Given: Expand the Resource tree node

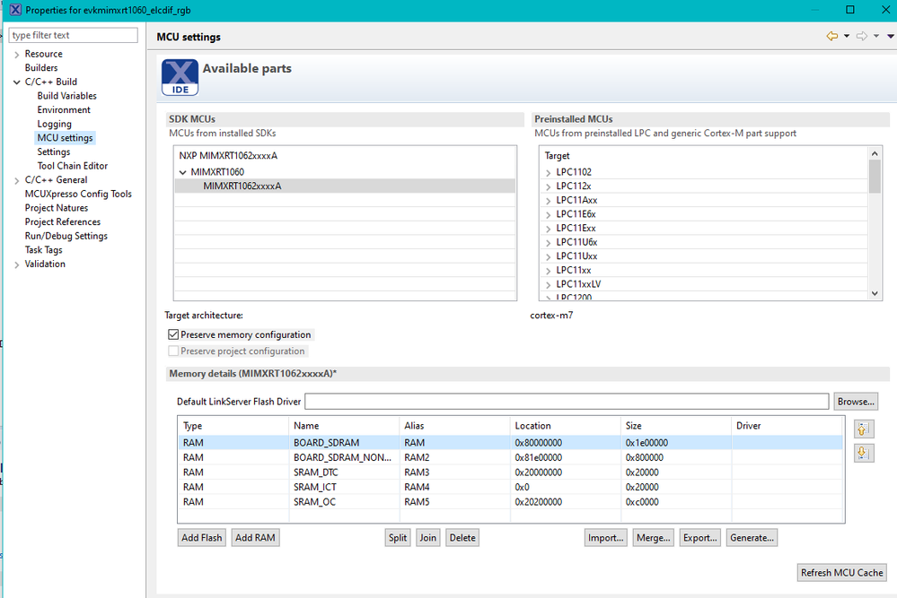Looking at the screenshot, I should point(16,55).
